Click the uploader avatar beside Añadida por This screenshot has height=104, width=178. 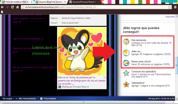[x=60, y=87]
